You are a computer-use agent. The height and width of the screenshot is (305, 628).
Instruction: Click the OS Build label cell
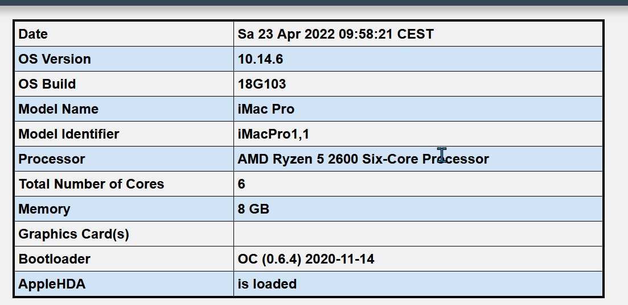[47, 84]
